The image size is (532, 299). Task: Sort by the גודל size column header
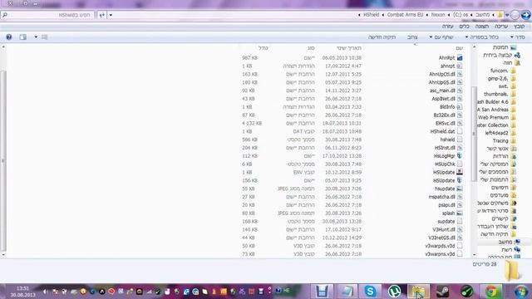(x=263, y=48)
